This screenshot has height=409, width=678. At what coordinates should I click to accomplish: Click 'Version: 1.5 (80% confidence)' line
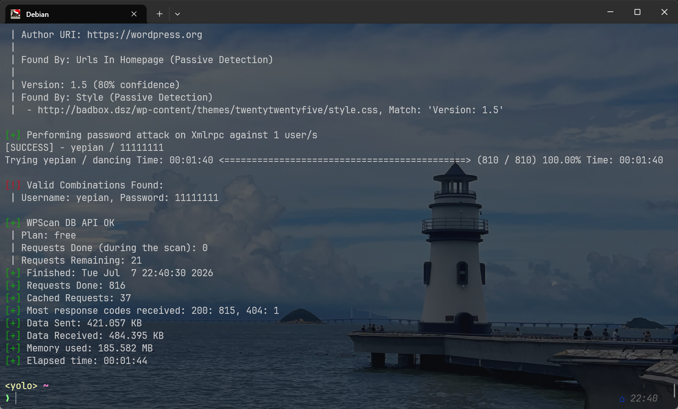click(100, 85)
